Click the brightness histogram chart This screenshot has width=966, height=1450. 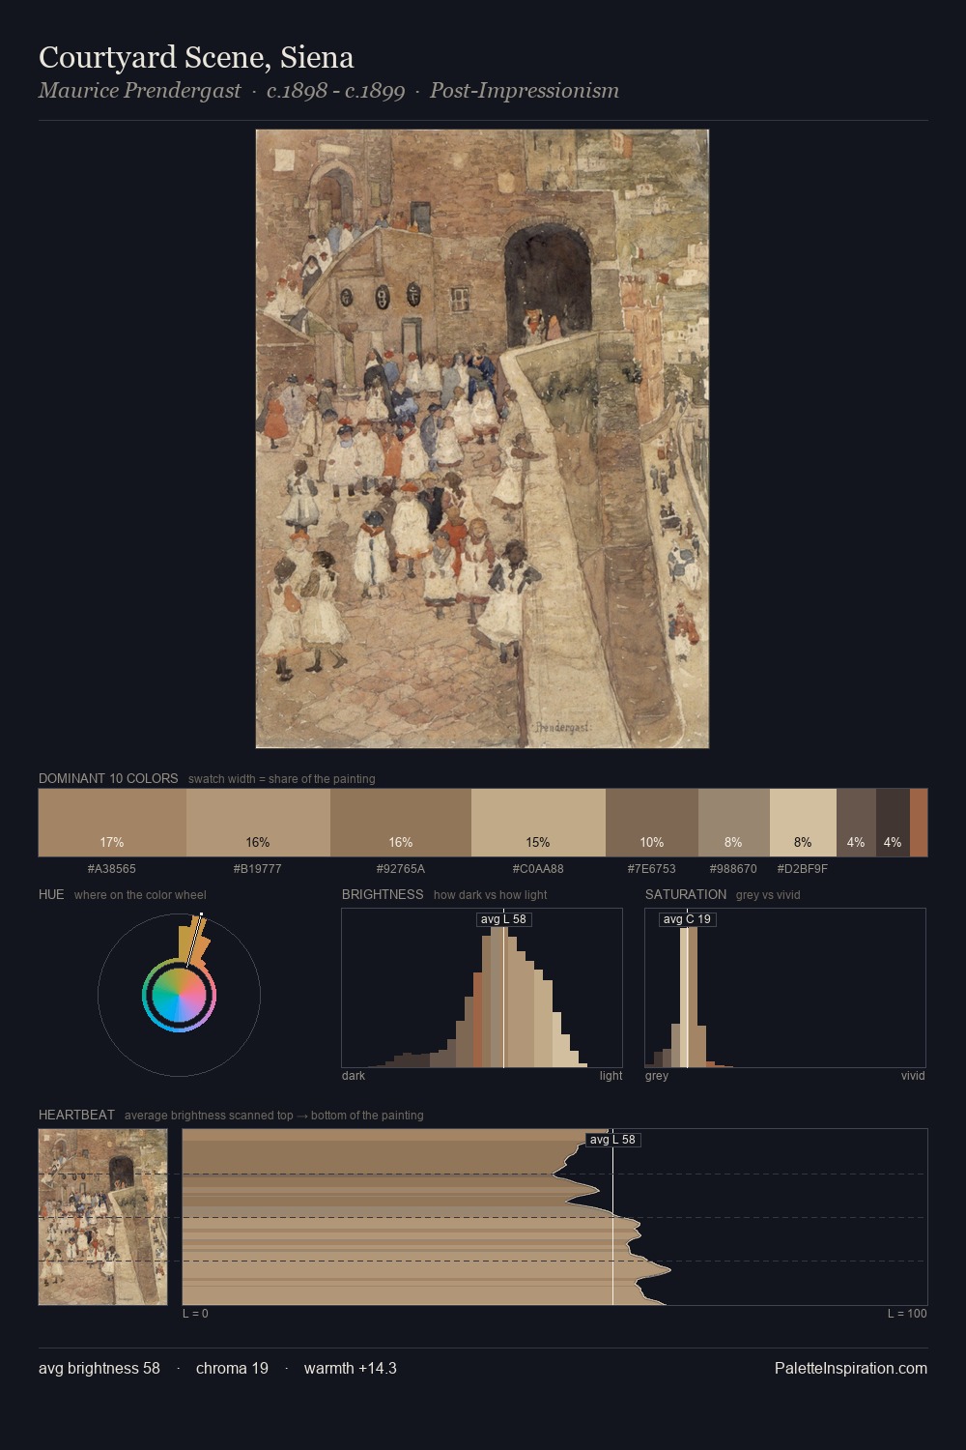(482, 988)
